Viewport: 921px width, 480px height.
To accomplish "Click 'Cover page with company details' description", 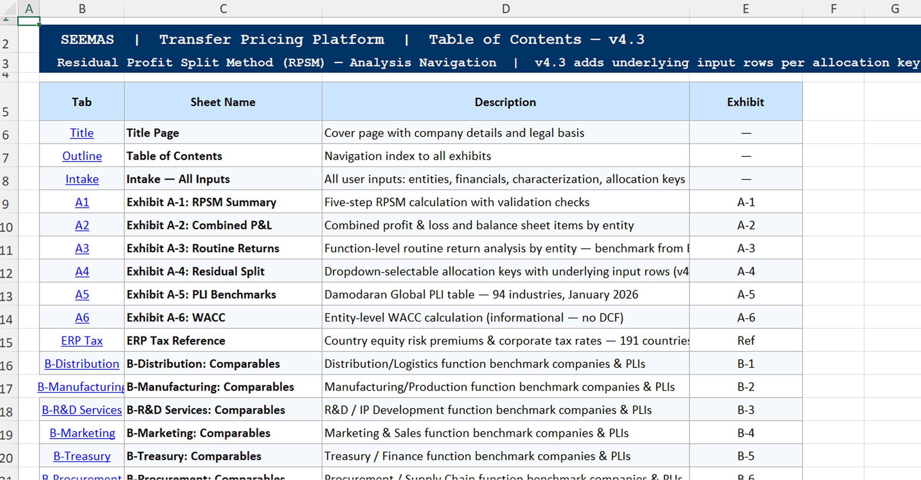I will pos(505,132).
